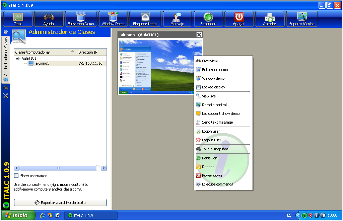
Task: Sort by Clases/computadoras column header
Action: (44, 52)
